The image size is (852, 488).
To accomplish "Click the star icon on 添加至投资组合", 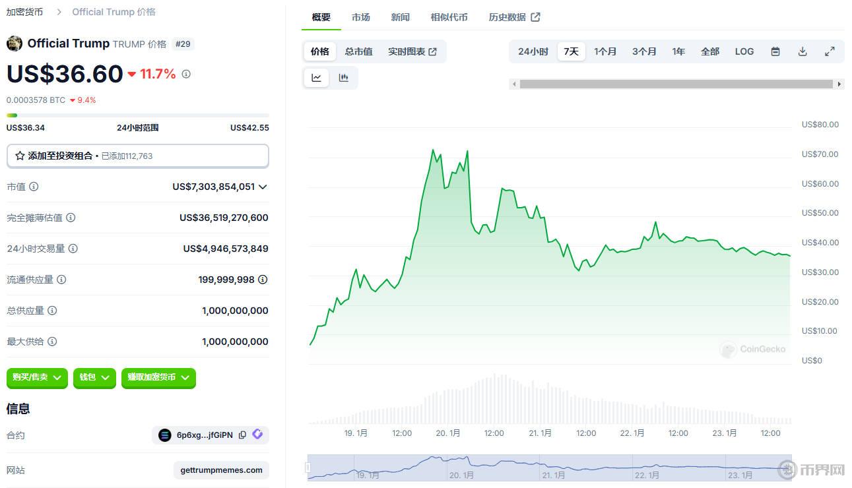I will pos(20,156).
